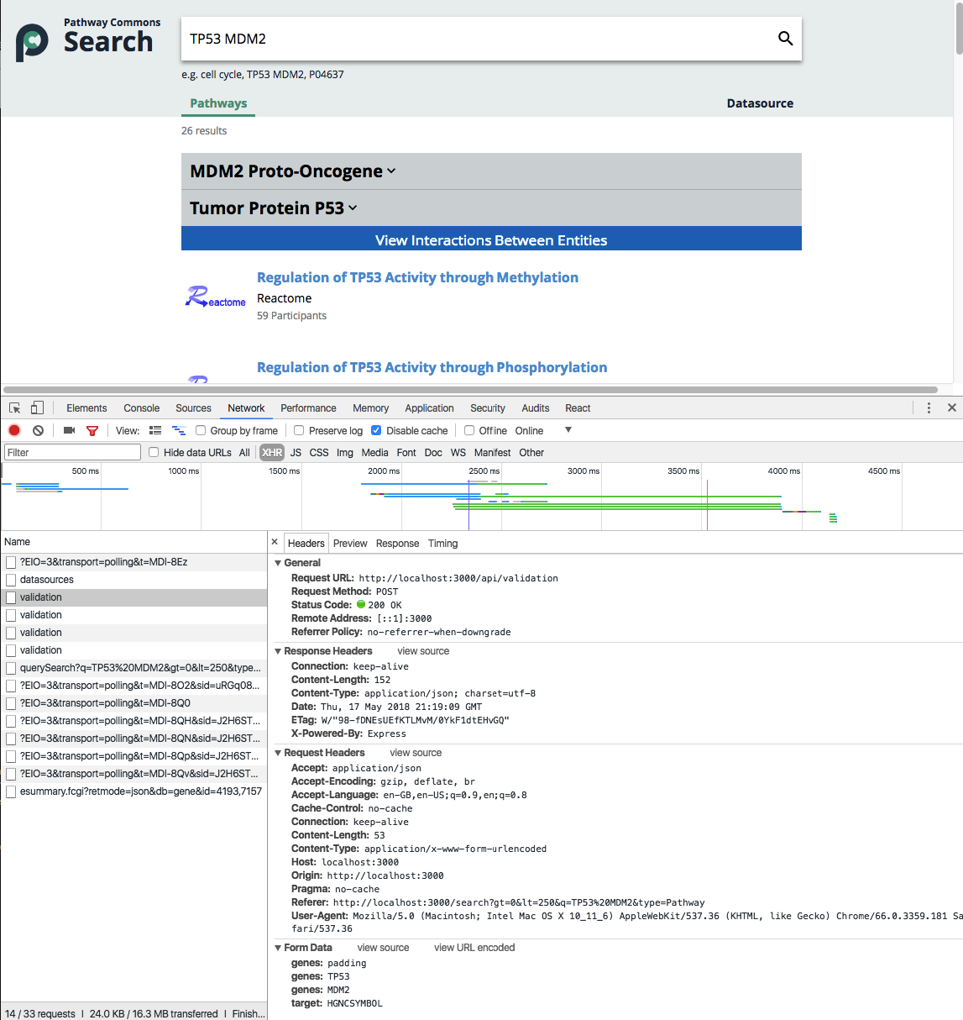Screen dimensions: 963x1020
Task: Click the page horizontal scrollbar
Action: coord(470,390)
